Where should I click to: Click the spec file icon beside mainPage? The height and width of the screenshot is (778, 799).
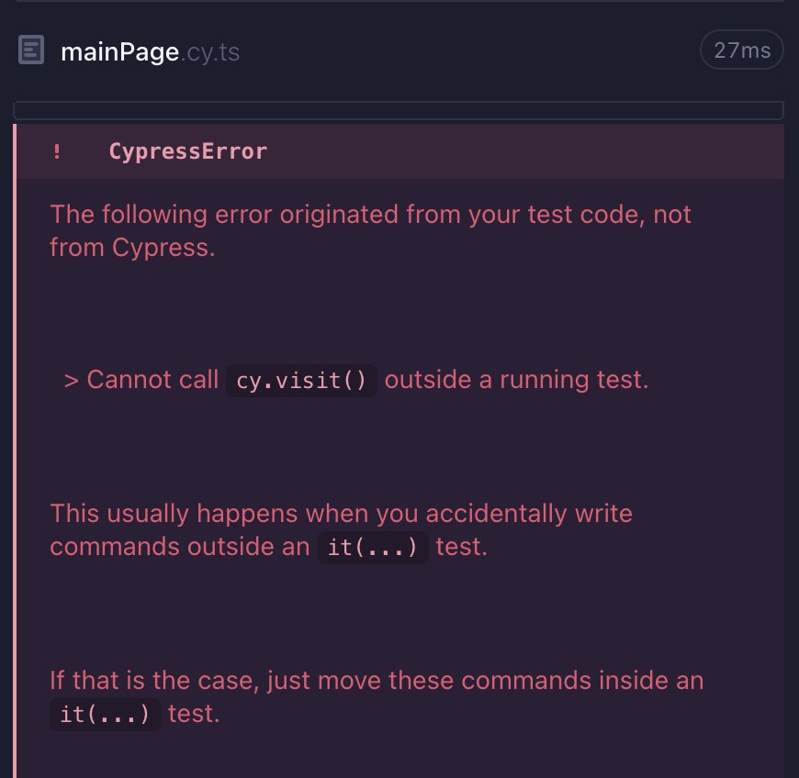coord(31,50)
